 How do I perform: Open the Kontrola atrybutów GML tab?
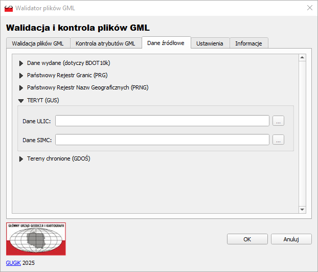pyautogui.click(x=105, y=43)
